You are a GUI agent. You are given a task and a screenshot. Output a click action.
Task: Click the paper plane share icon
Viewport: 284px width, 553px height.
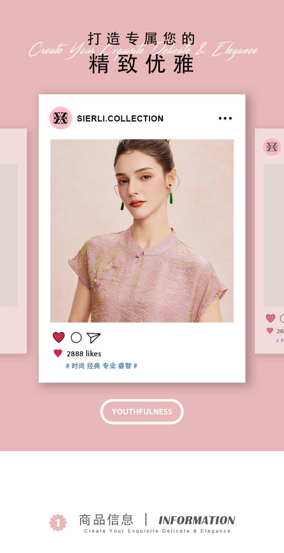click(x=94, y=338)
